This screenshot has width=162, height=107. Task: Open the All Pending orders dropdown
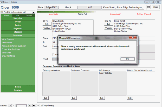point(33,12)
